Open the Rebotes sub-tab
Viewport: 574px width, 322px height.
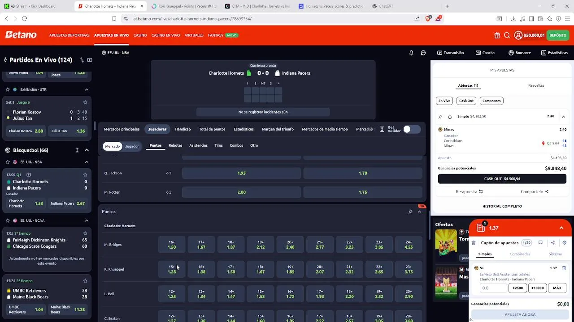(x=175, y=145)
